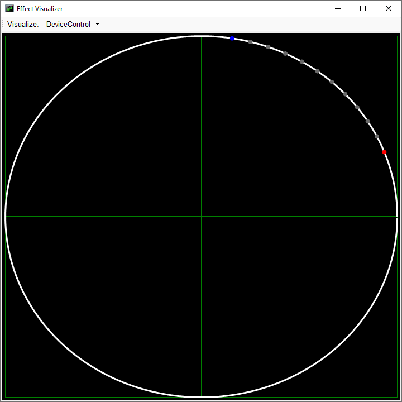Click the topmost point of the white ellipse
The height and width of the screenshot is (402, 402).
coord(201,36)
